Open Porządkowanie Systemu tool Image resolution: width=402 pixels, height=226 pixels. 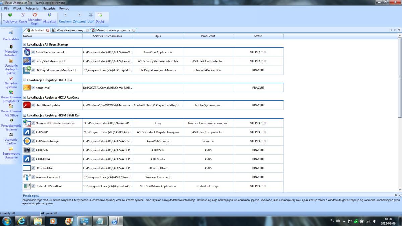pos(11,125)
